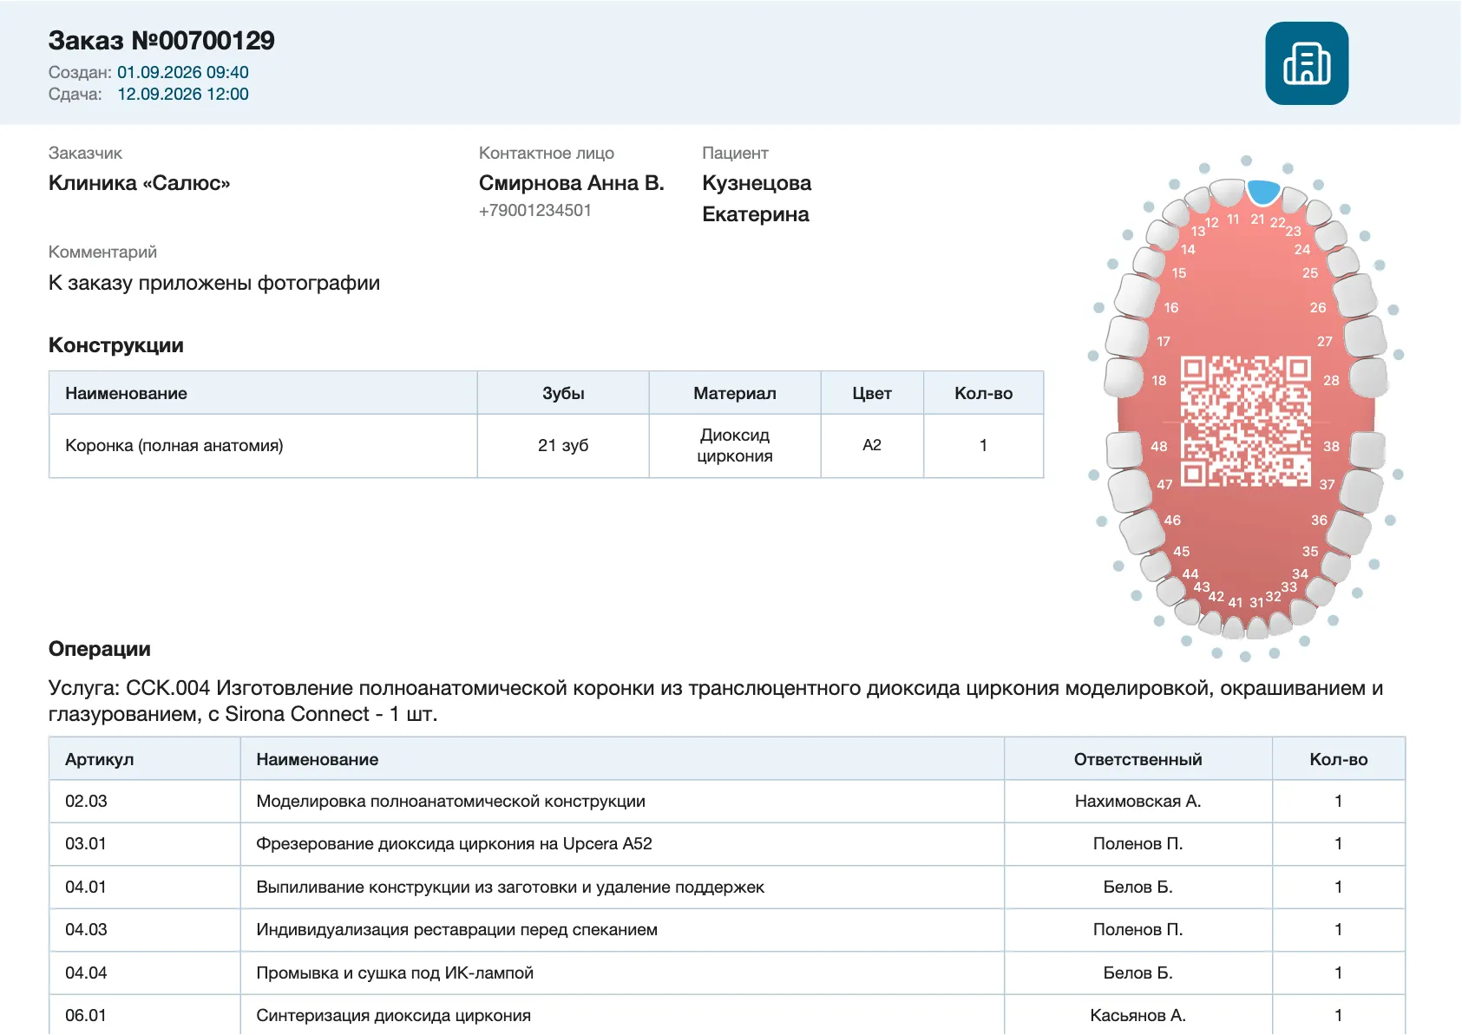Click the 21 зуб cell
This screenshot has width=1462, height=1035.
(x=563, y=445)
